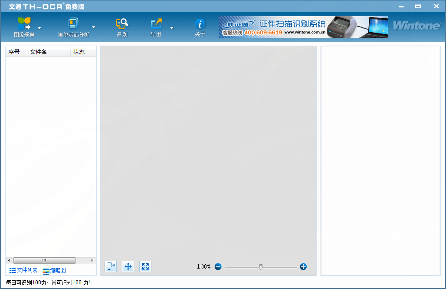Click the file list horizontal scrollbar

[x=44, y=260]
